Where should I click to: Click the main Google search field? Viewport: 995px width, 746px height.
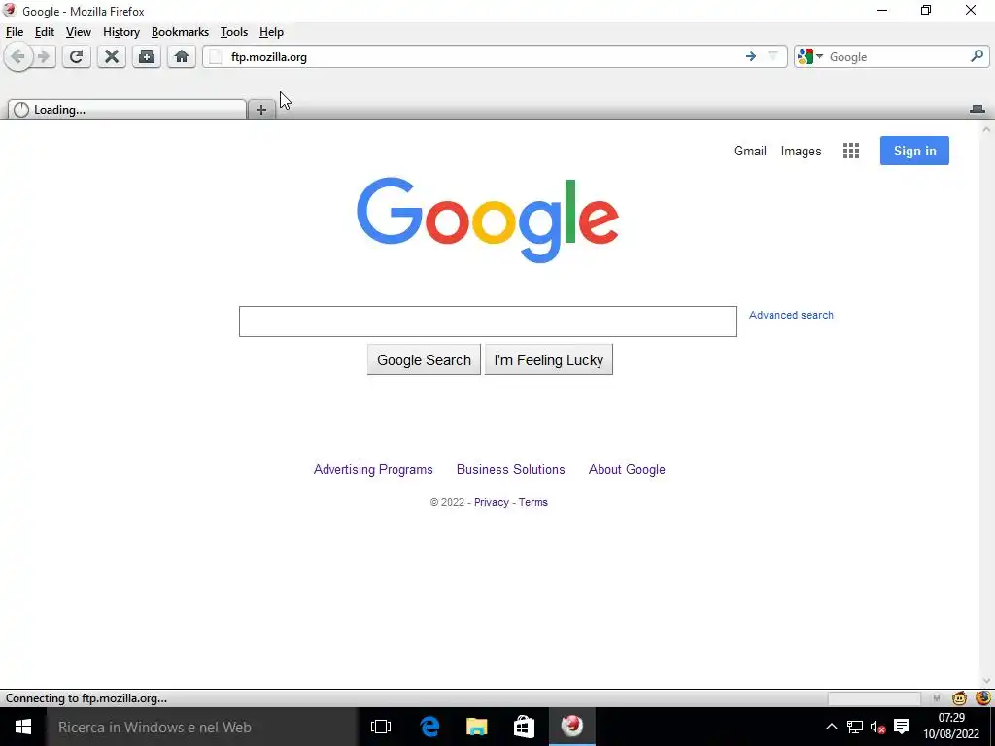(488, 322)
